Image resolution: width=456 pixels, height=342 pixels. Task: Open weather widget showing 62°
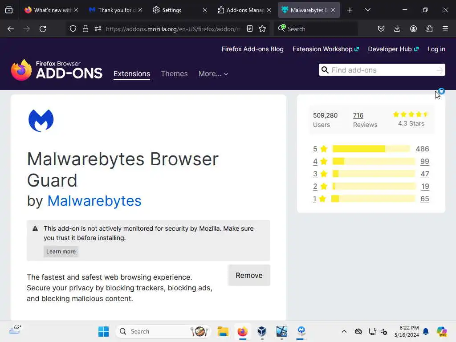15,330
